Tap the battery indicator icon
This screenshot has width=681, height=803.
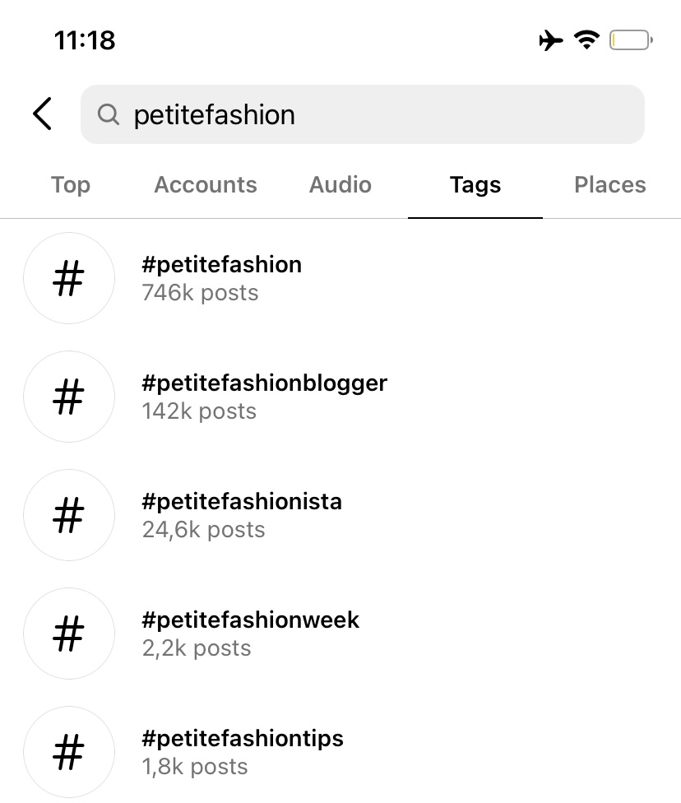pos(631,40)
